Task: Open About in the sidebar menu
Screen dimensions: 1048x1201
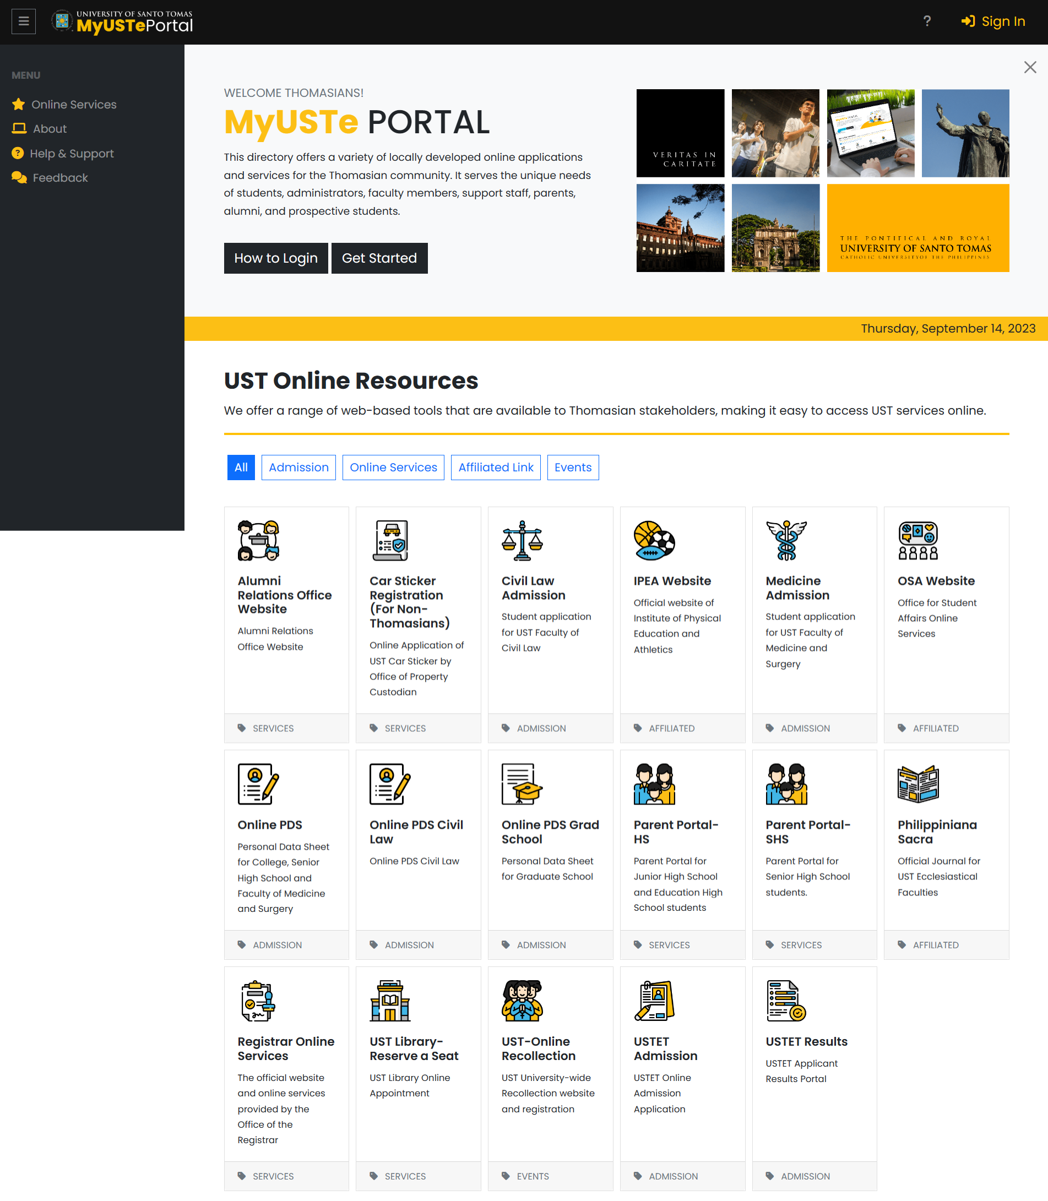Action: tap(39, 129)
